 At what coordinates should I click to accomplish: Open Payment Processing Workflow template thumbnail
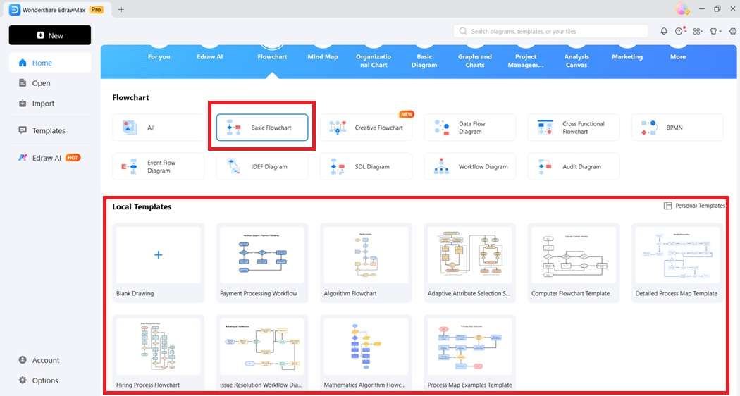point(262,255)
